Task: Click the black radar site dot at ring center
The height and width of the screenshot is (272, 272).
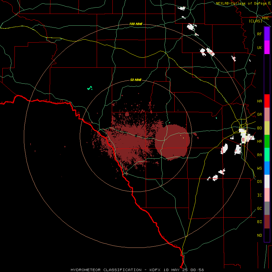Action: (136, 135)
